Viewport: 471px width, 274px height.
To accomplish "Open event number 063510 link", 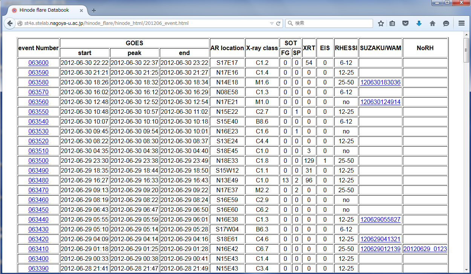I will coord(38,151).
